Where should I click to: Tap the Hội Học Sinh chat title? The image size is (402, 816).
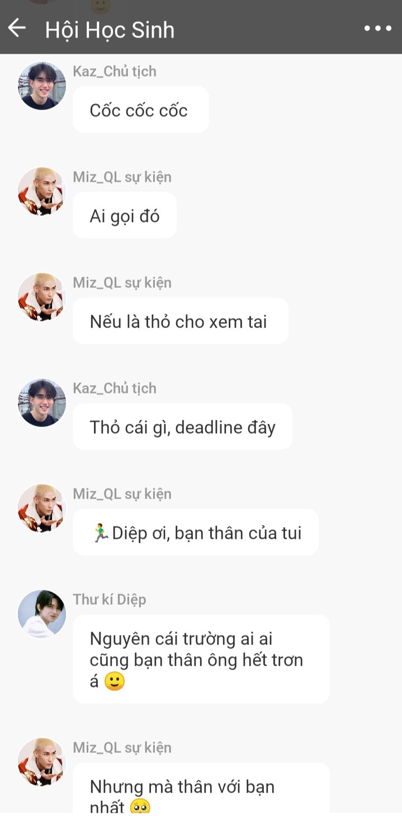(110, 30)
